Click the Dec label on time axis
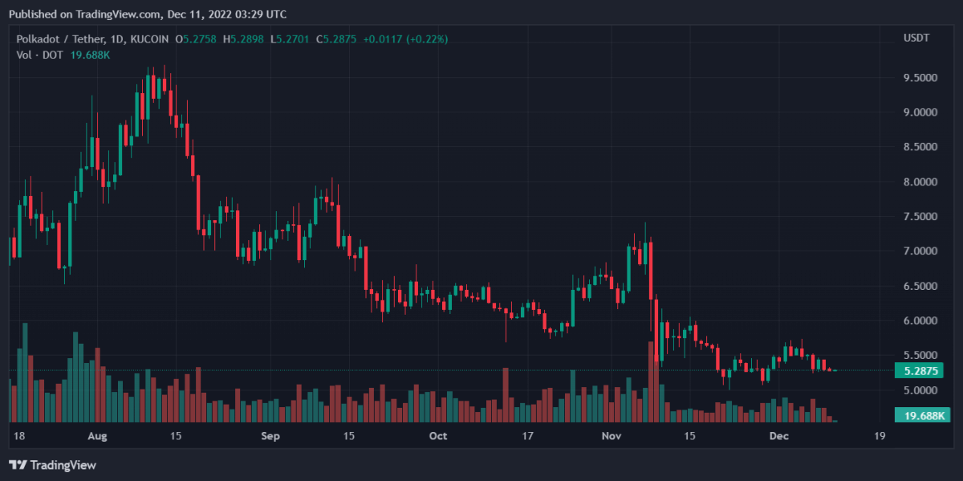963x481 pixels. pos(778,436)
